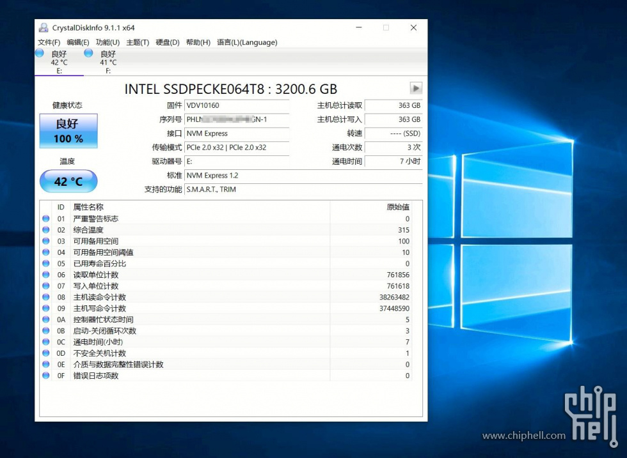This screenshot has height=458, width=627.
Task: Click the 主机总计读取 value 363 GB
Action: (394, 105)
